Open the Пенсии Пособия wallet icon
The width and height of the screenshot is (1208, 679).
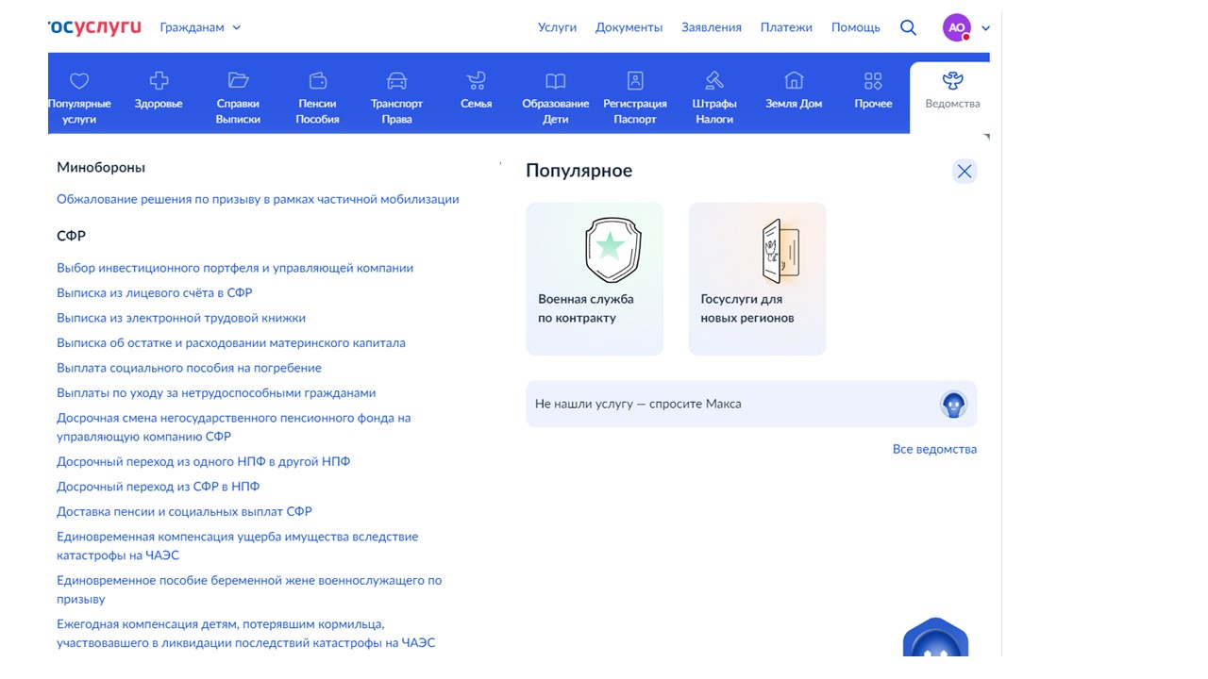pos(318,81)
